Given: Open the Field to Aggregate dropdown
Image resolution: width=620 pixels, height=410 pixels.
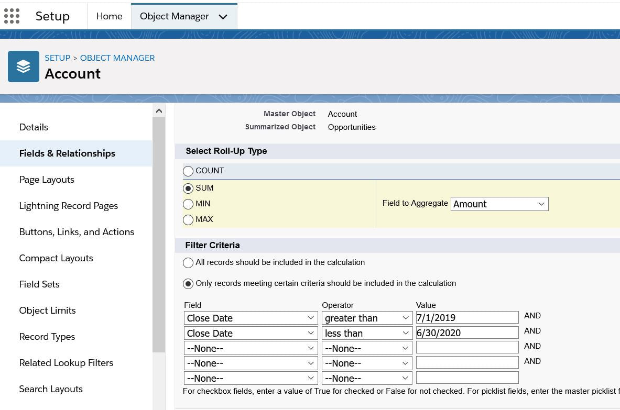Looking at the screenshot, I should click(499, 204).
